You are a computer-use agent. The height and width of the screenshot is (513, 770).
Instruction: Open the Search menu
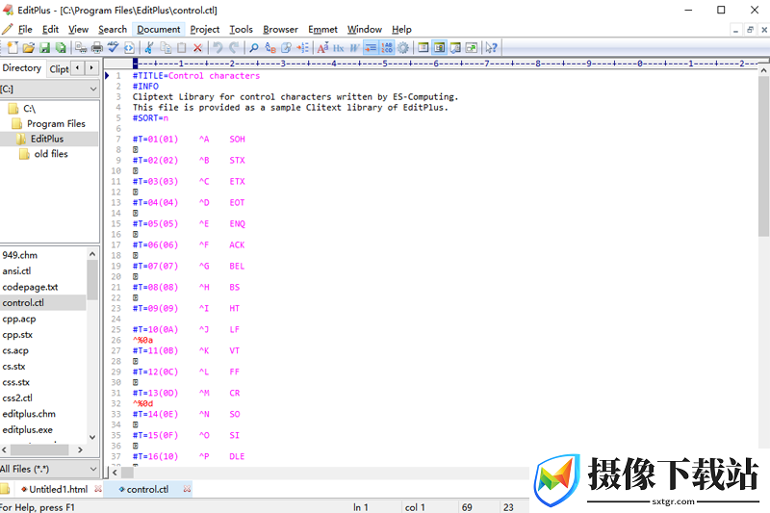tap(113, 30)
